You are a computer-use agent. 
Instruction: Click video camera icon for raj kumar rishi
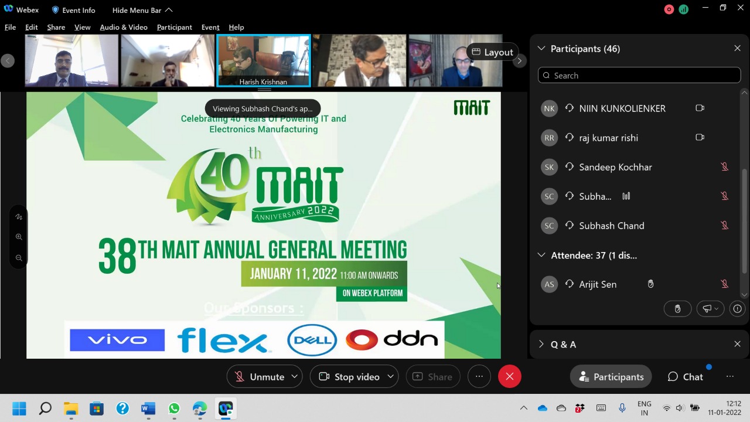coord(700,137)
